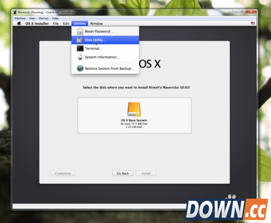Viewport: 271px width, 223px height.
Task: Open the OS X Installer menu
Action: point(37,23)
